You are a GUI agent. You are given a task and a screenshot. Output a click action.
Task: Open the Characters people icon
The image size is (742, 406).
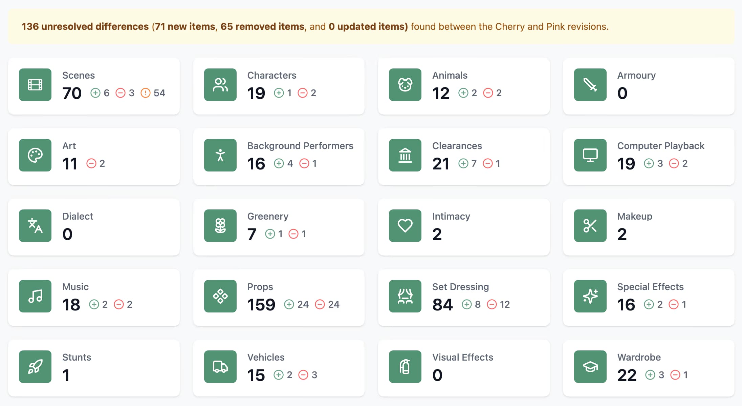click(220, 85)
